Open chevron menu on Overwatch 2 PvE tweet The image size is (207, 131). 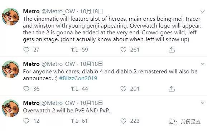pos(202,103)
